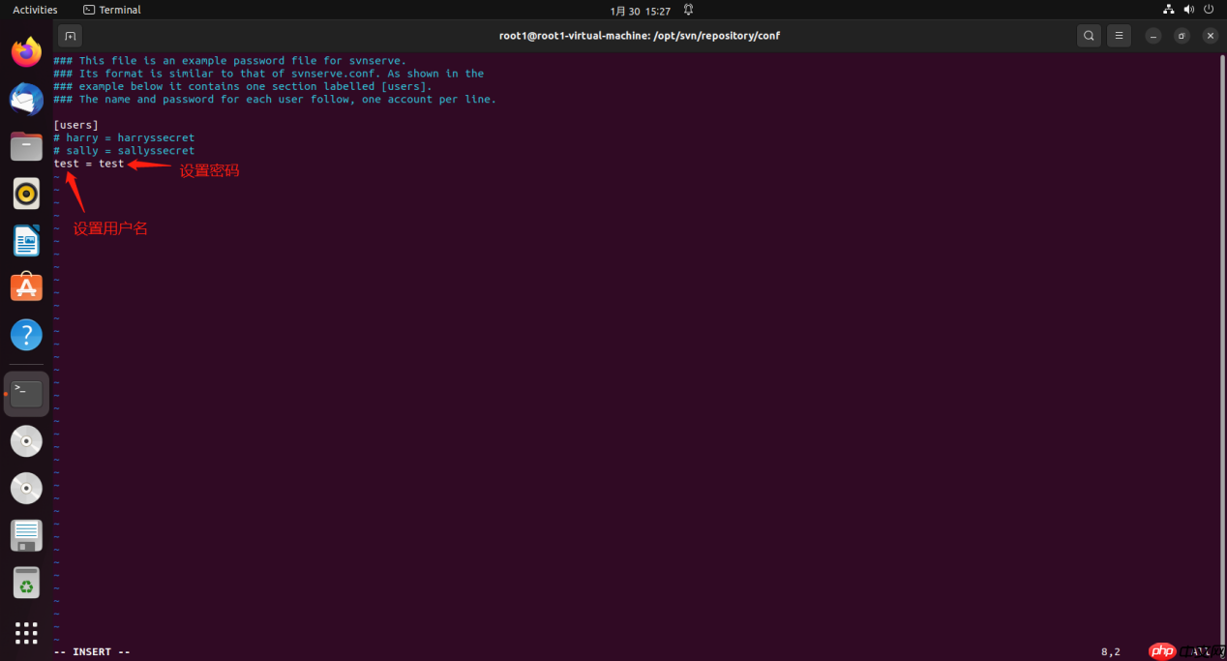Screen dimensions: 1227x661
Task: Open the Ubuntu Software store
Action: (x=26, y=286)
